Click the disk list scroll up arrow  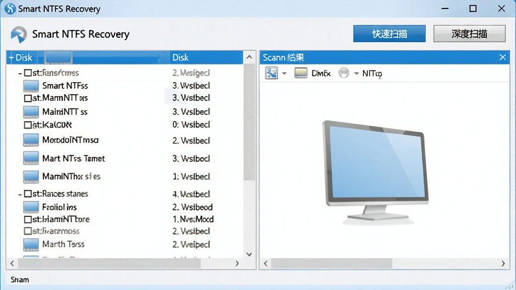click(x=249, y=57)
